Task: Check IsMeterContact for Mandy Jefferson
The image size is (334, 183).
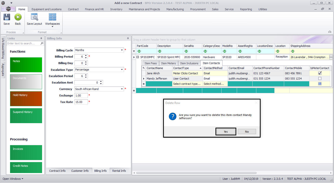Action: 320,79
